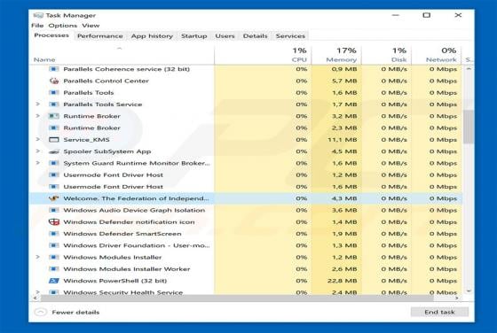Select the Processes tab
Screen dimensions: 497x333
point(51,35)
